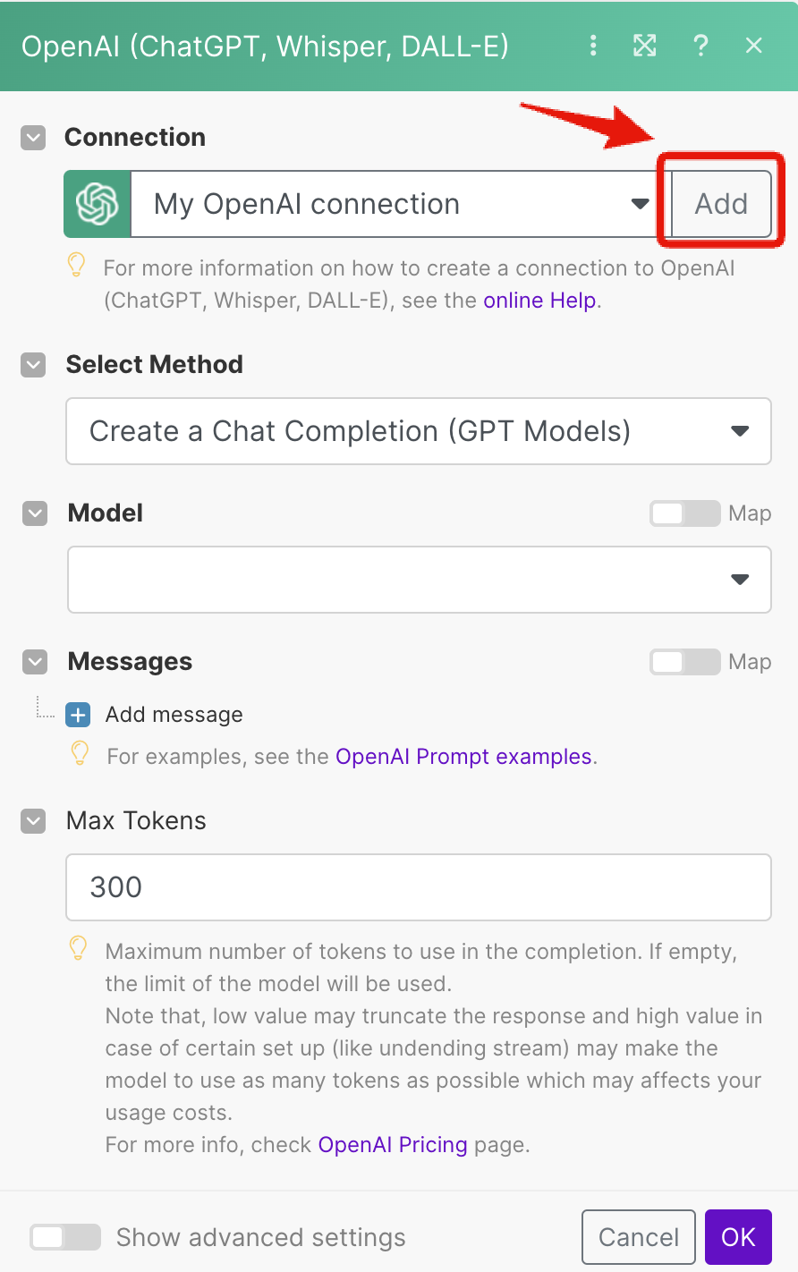This screenshot has height=1272, width=798.
Task: Click the blue plus Add message icon
Action: click(x=79, y=715)
